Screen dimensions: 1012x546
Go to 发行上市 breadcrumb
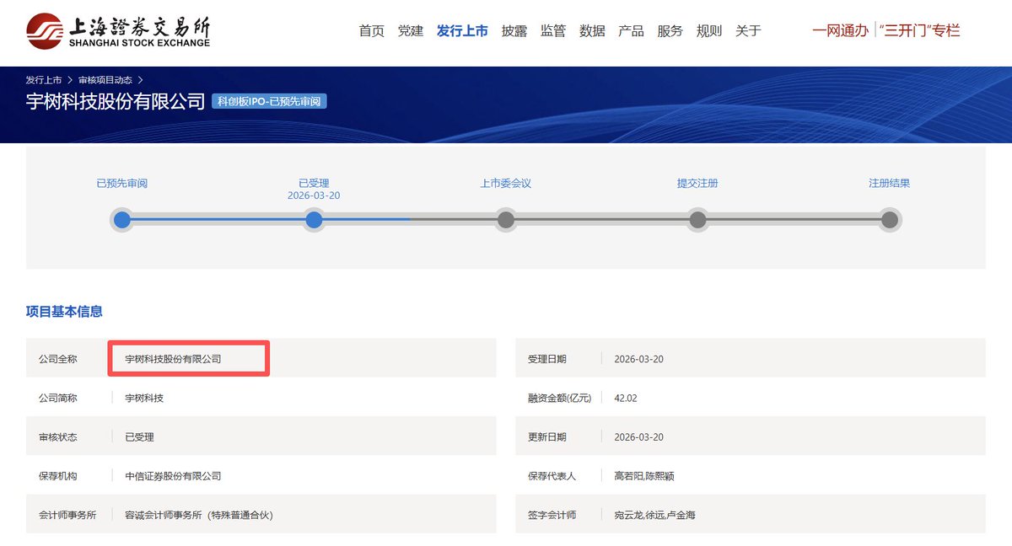coord(43,80)
